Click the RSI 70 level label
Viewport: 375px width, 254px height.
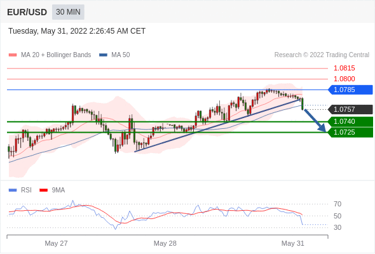337,204
